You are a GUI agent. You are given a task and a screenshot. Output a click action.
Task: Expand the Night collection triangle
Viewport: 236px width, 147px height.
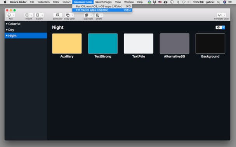pos(7,36)
